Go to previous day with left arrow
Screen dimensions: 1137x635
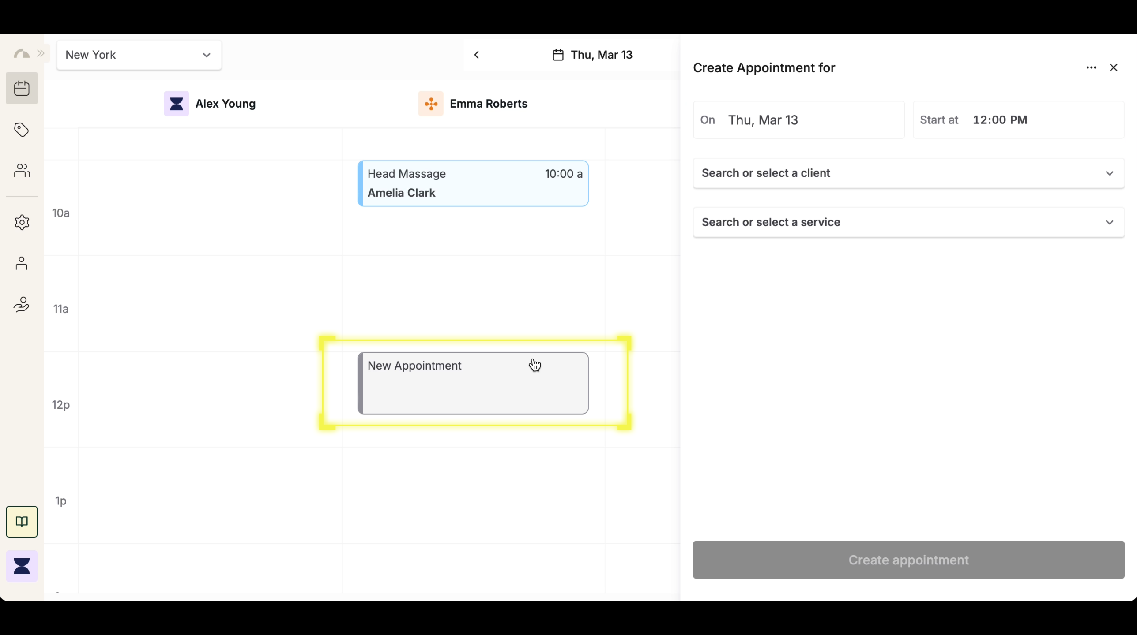pyautogui.click(x=477, y=55)
